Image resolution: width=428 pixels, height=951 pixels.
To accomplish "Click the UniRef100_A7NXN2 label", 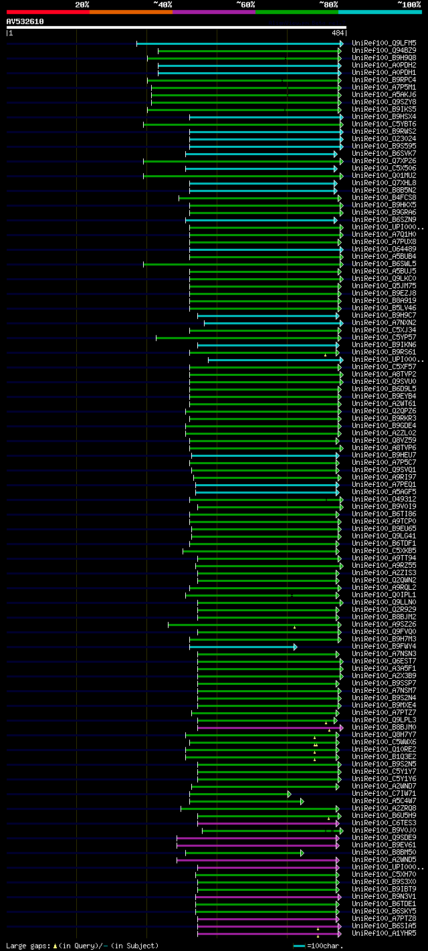I will (384, 323).
